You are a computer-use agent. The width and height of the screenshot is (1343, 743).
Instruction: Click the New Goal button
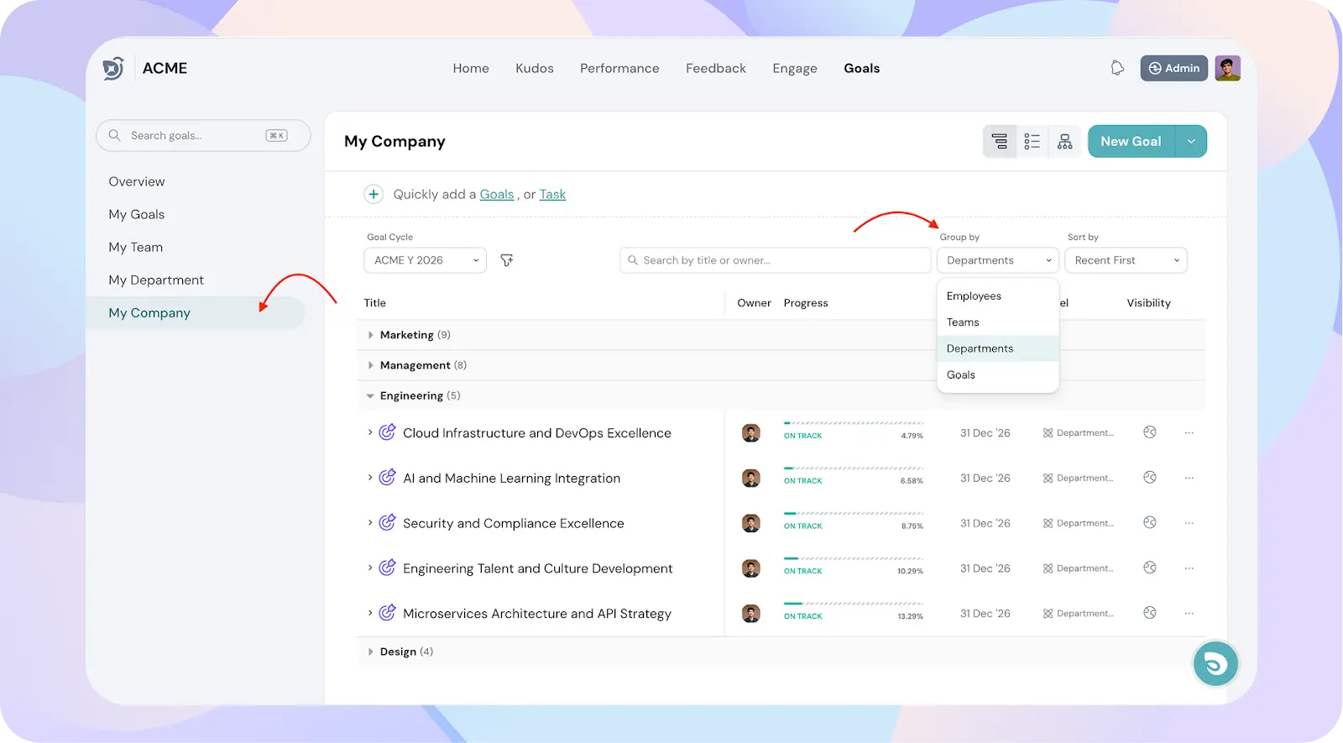(1131, 142)
